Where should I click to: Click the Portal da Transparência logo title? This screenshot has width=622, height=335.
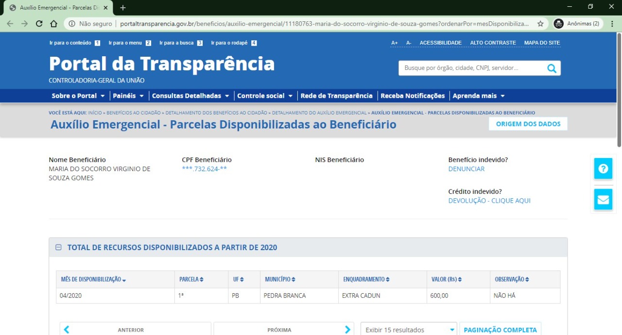(162, 64)
